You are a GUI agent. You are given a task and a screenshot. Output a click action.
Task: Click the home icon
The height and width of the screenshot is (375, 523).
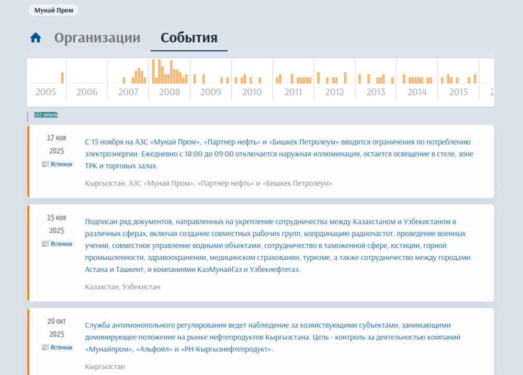tap(36, 38)
